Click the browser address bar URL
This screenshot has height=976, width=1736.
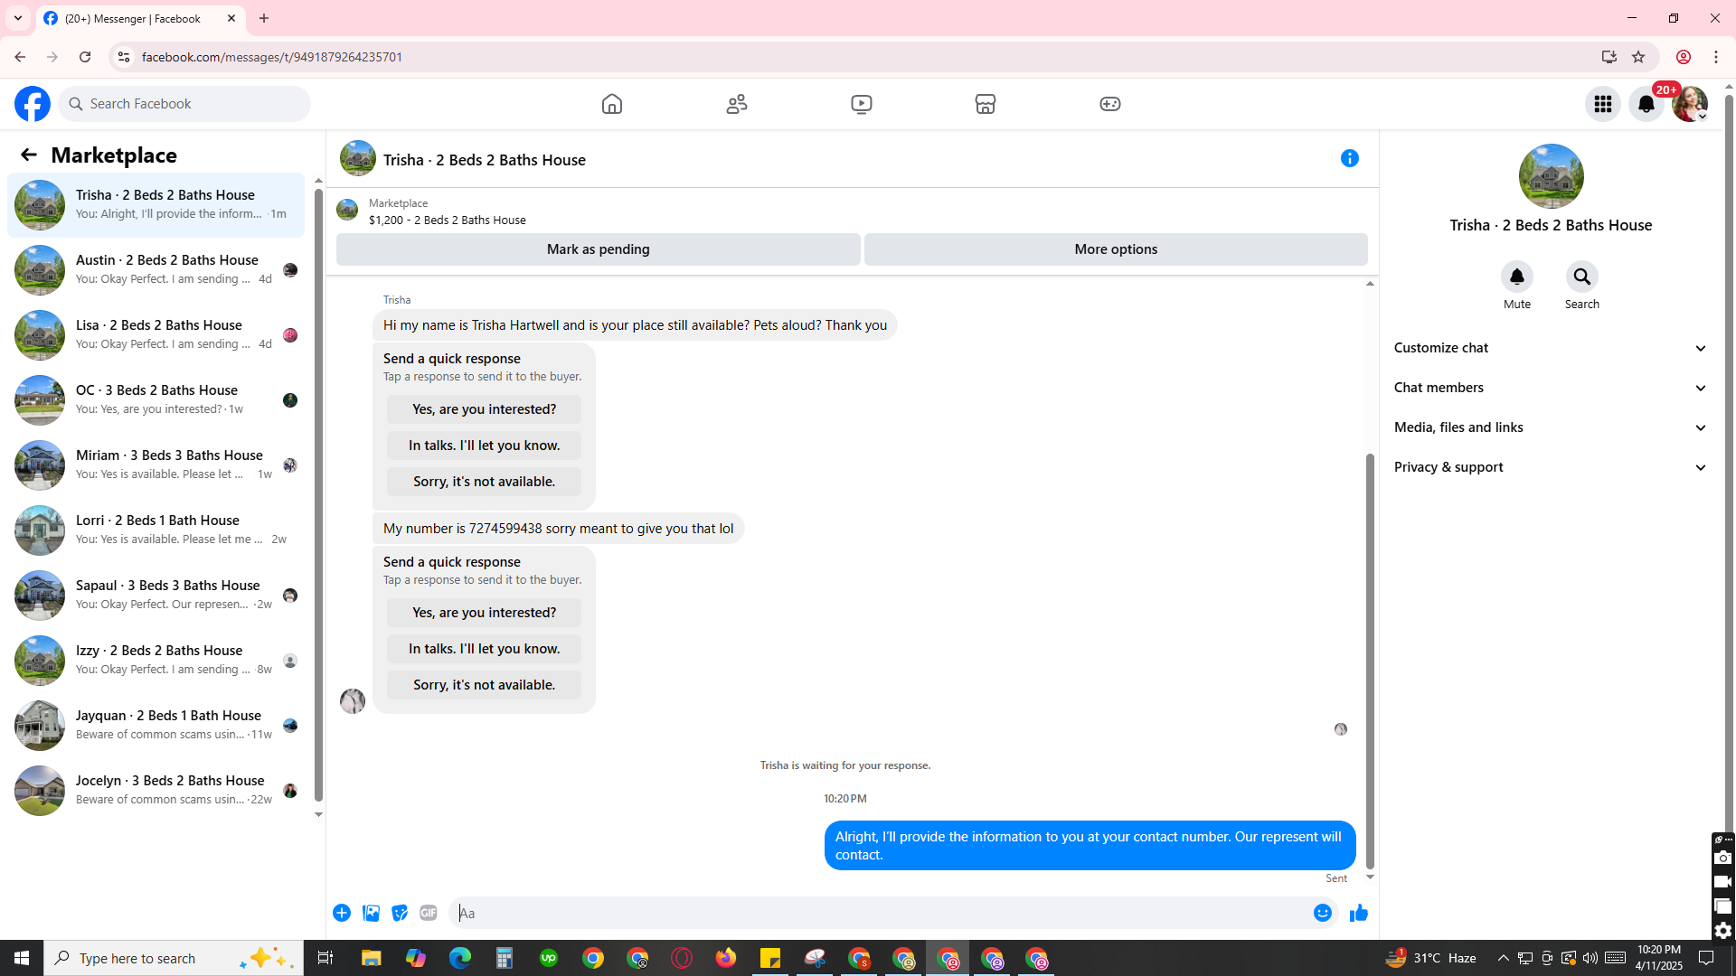pyautogui.click(x=271, y=57)
